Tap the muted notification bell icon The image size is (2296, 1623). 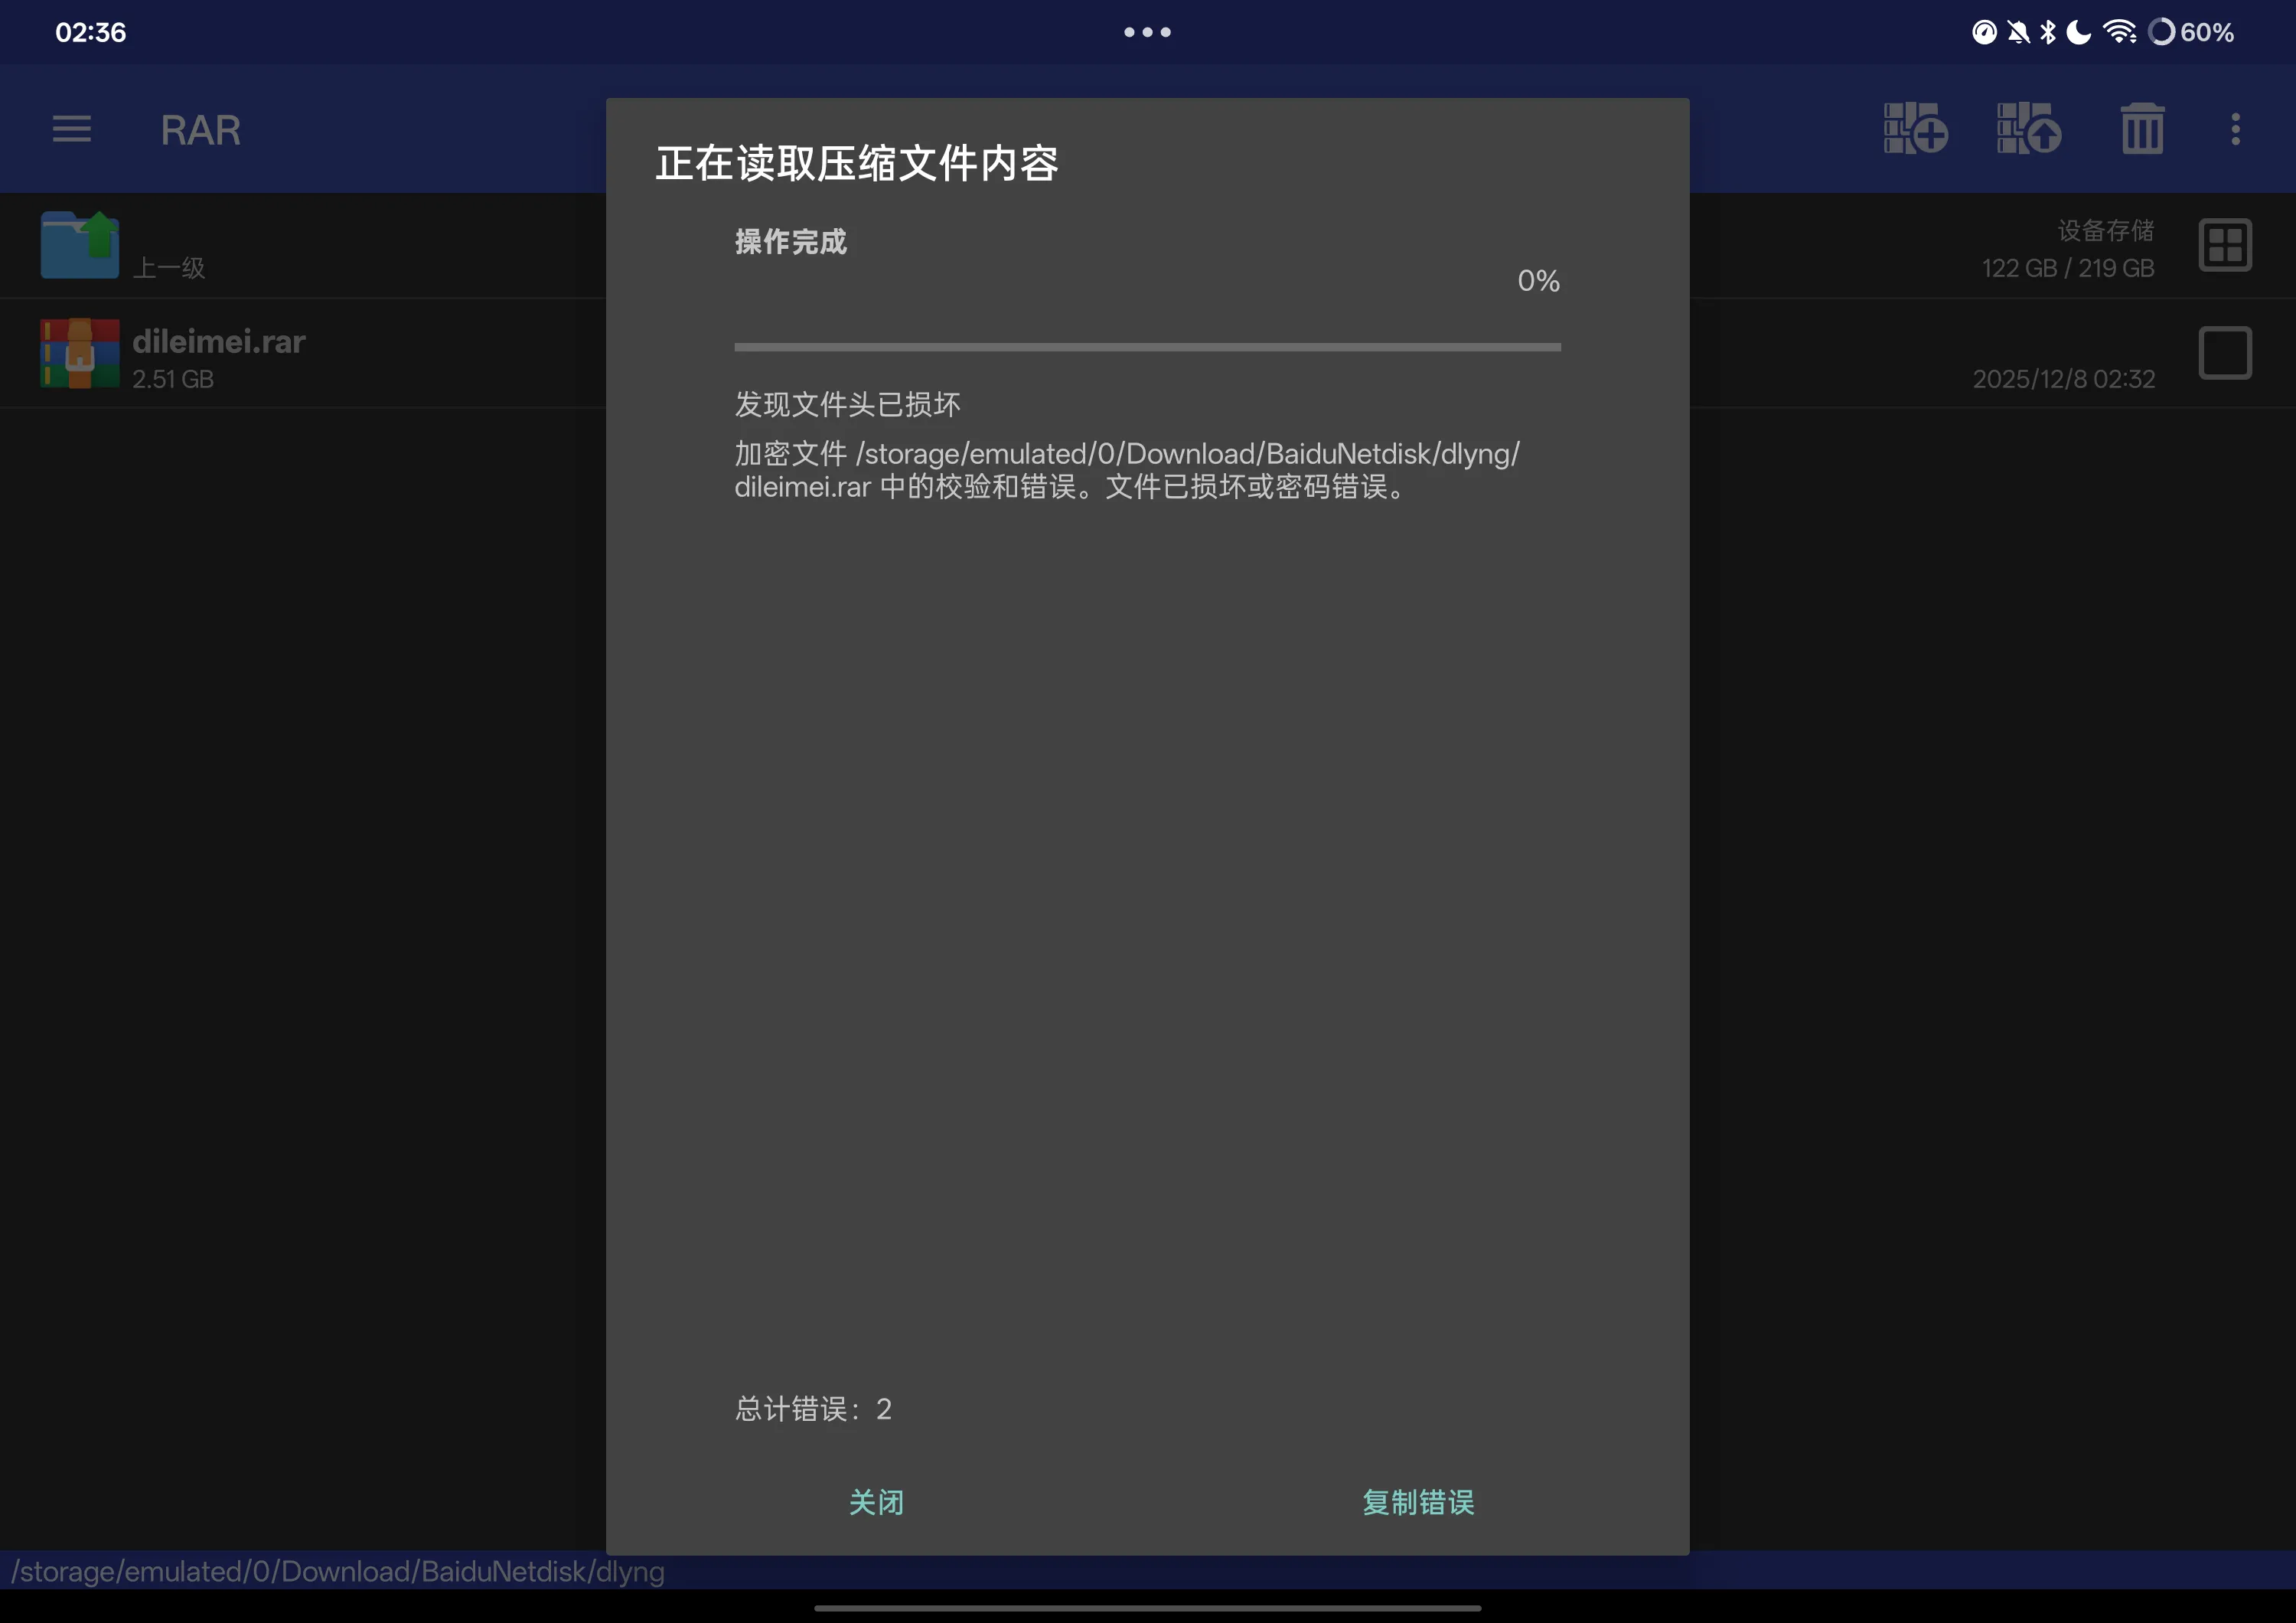[2018, 32]
